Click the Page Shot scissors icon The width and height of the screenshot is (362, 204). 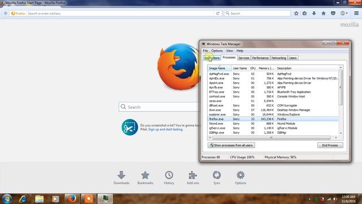click(130, 127)
